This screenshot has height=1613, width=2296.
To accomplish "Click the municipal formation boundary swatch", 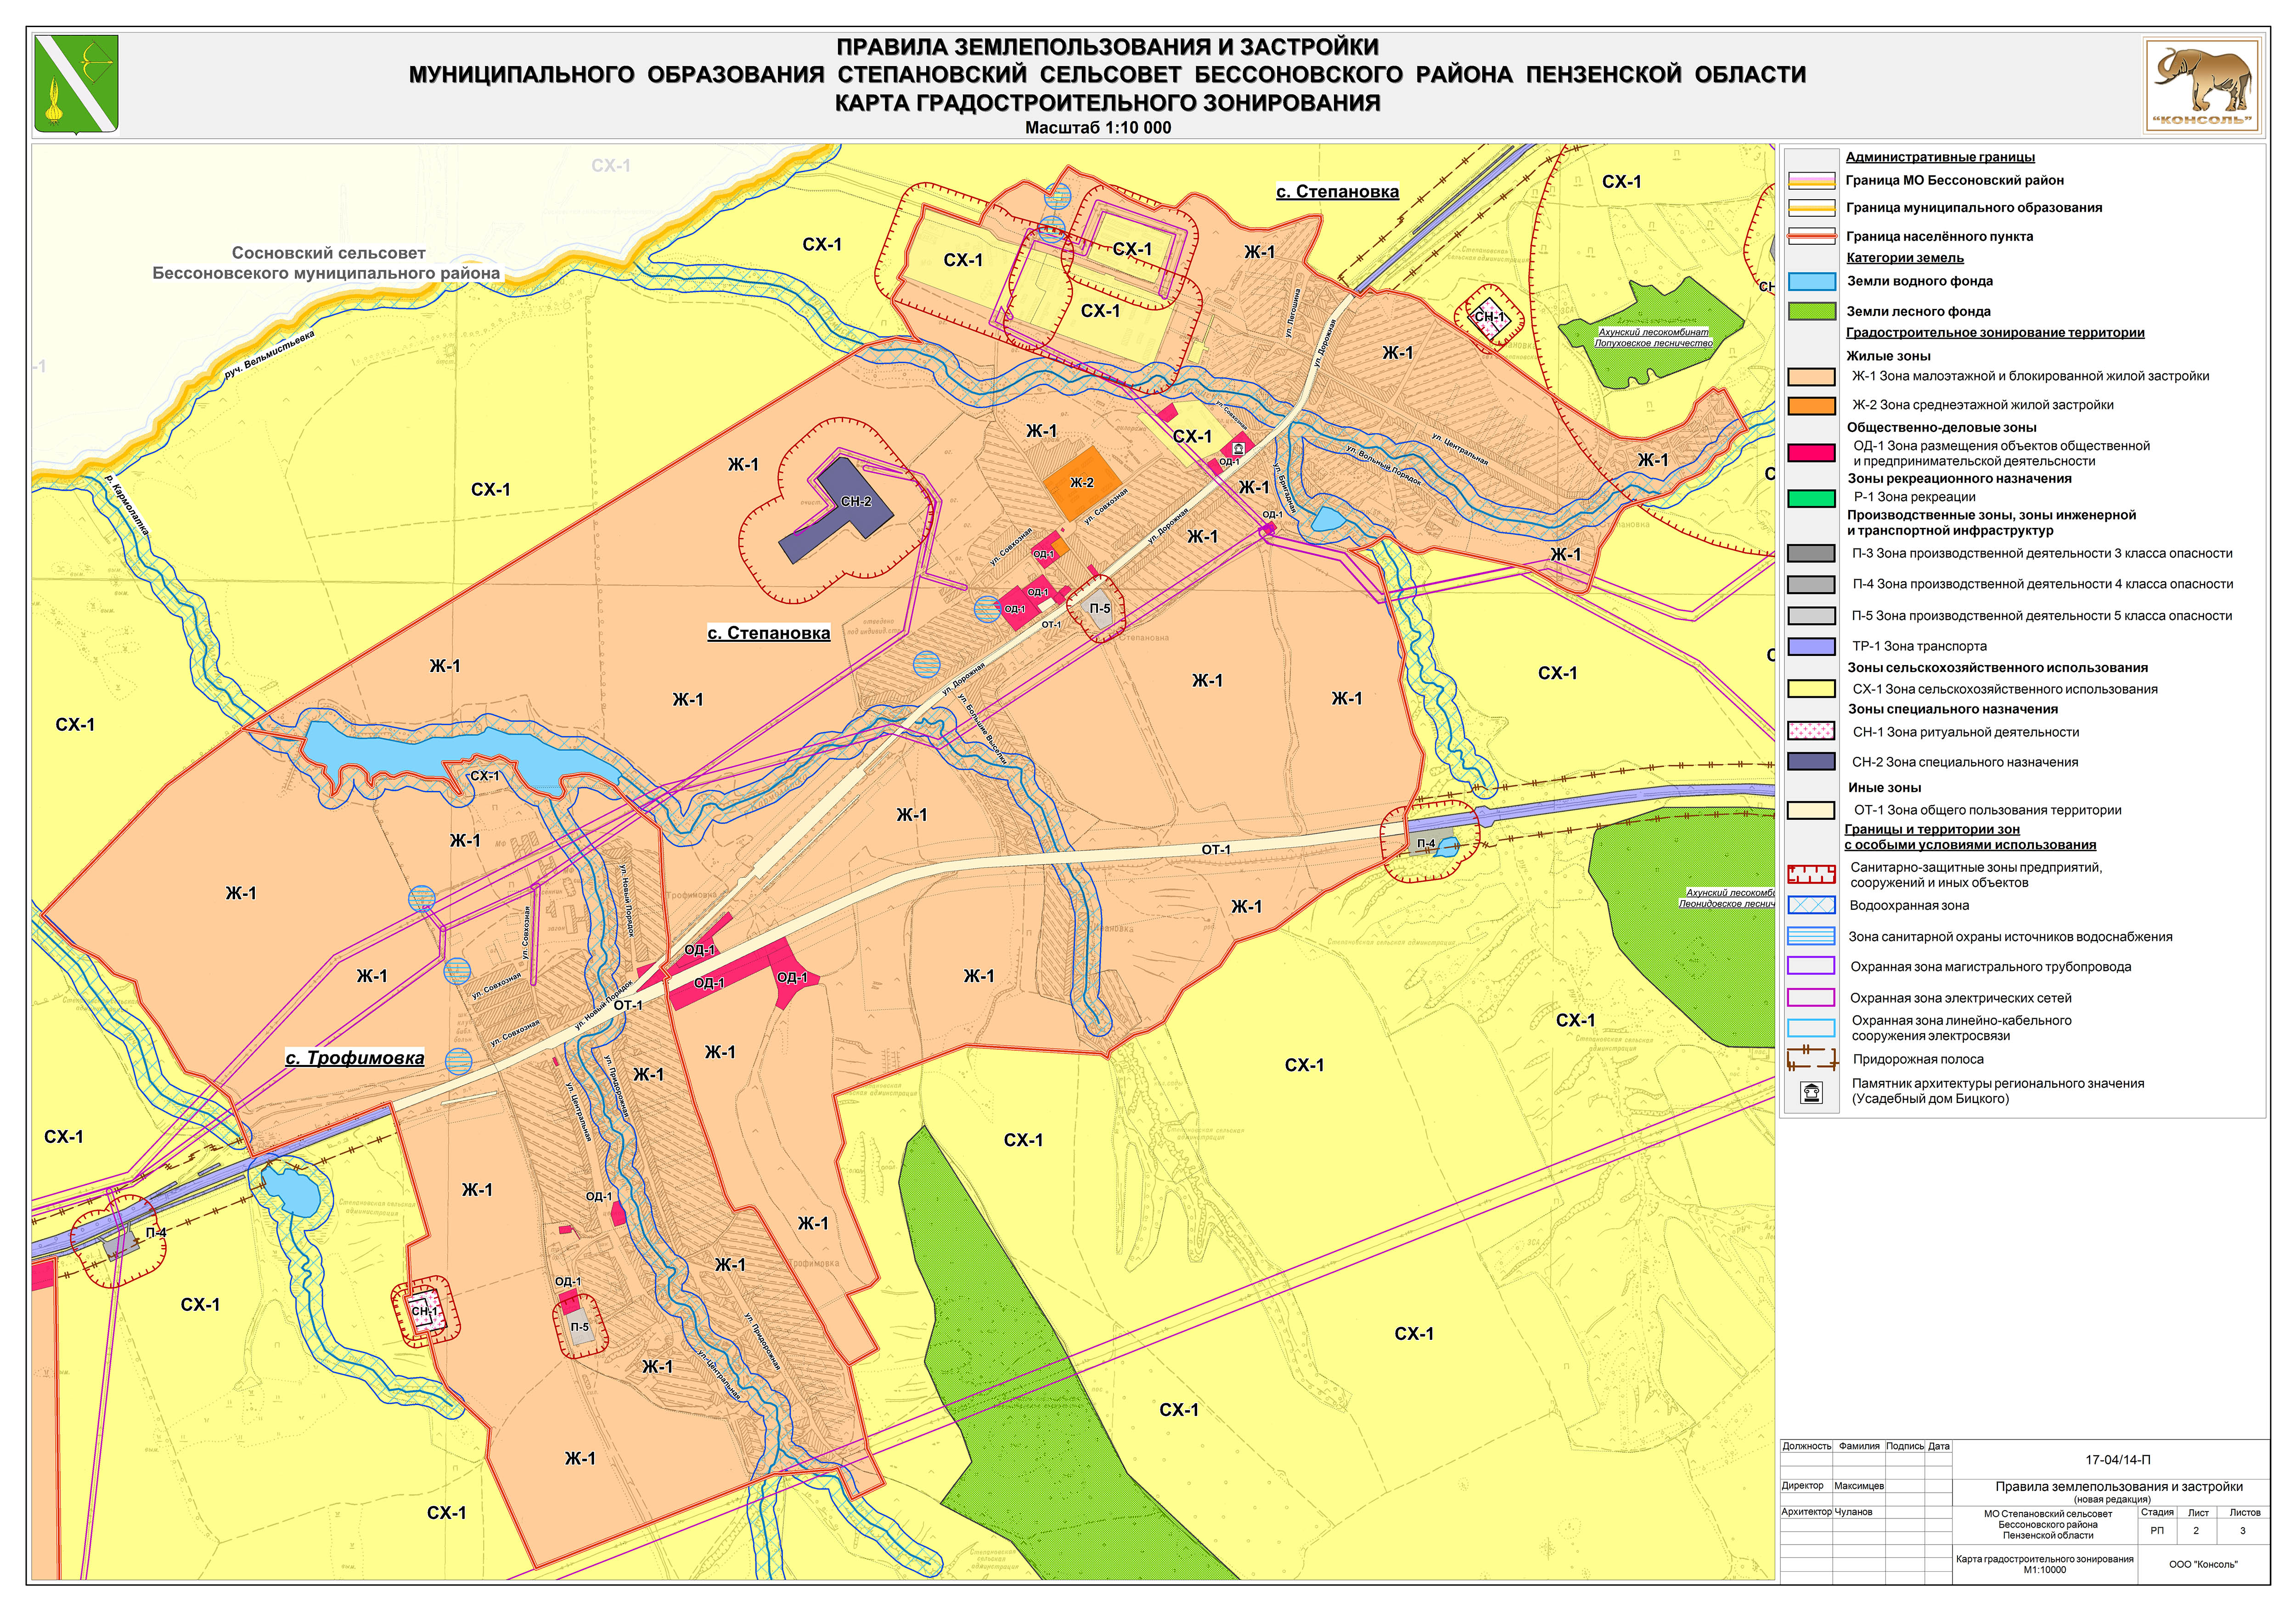I will (1811, 208).
